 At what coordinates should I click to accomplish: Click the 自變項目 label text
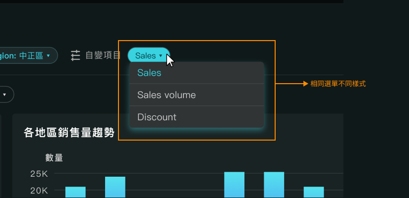pyautogui.click(x=103, y=55)
